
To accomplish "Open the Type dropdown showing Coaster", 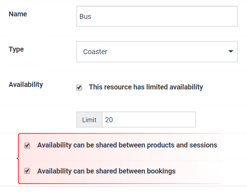I will (x=157, y=52).
